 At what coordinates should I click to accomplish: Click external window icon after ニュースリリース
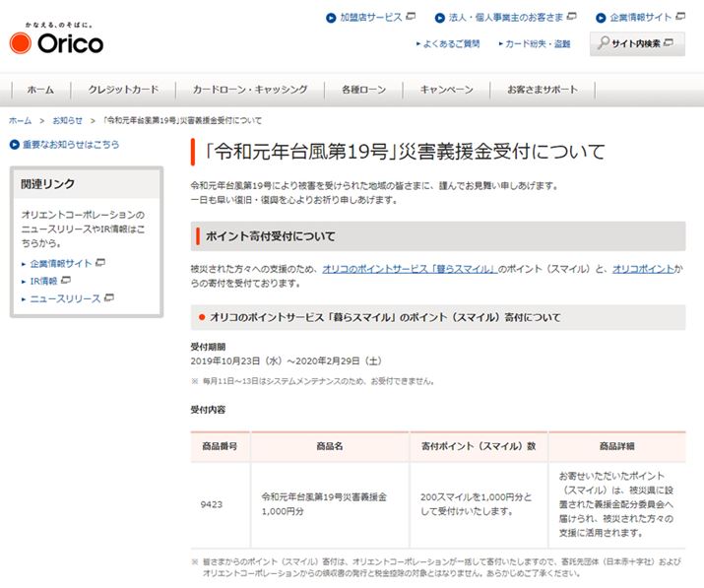[x=109, y=297]
